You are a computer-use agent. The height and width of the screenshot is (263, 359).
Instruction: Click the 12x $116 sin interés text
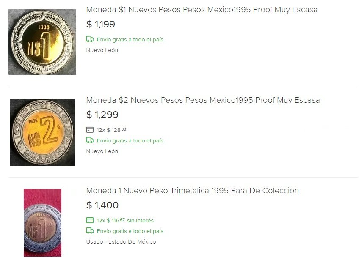click(x=125, y=221)
